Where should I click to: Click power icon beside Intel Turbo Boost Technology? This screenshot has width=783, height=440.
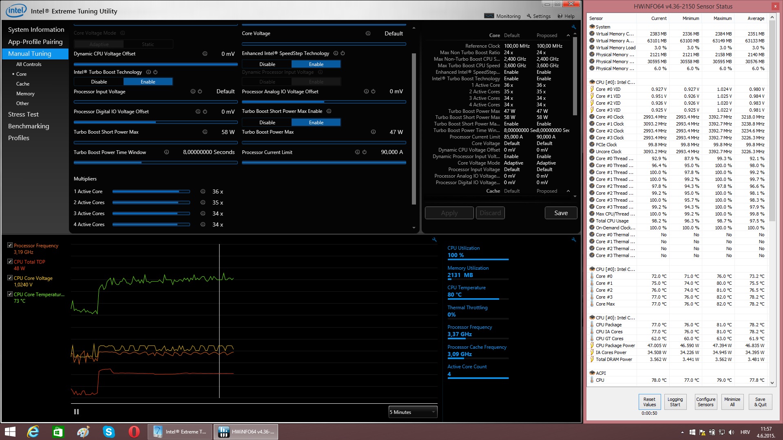coord(155,72)
